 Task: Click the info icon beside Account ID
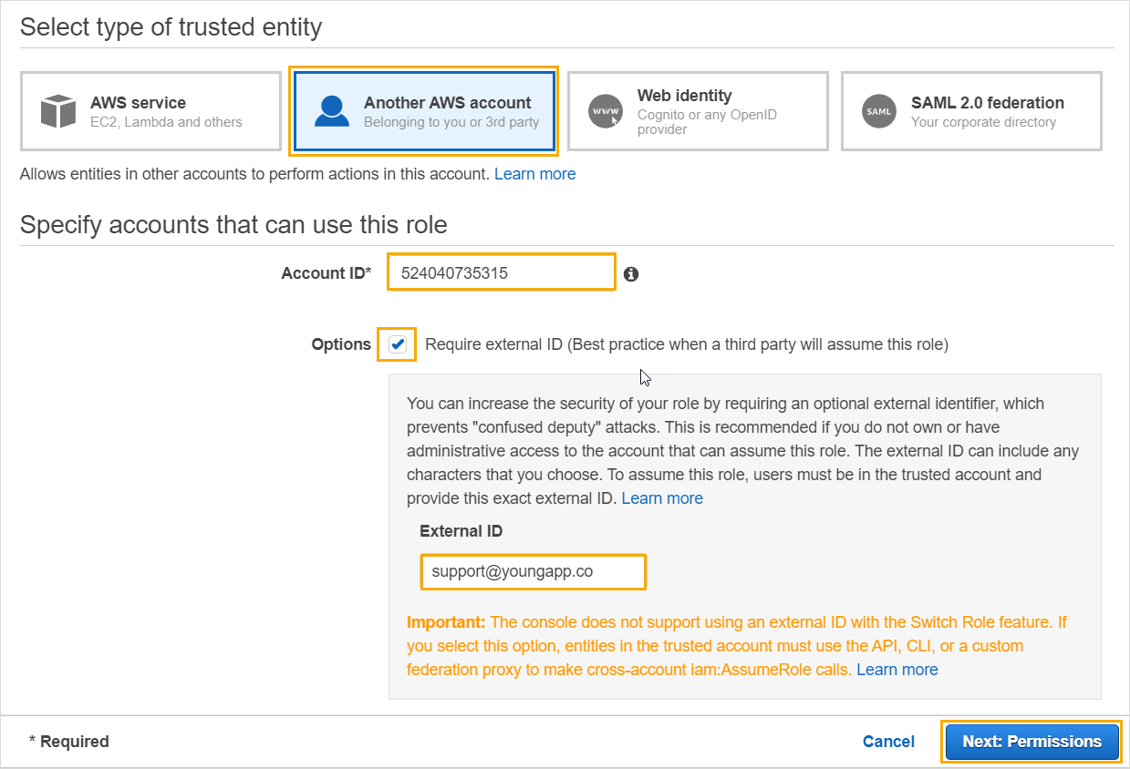tap(631, 273)
